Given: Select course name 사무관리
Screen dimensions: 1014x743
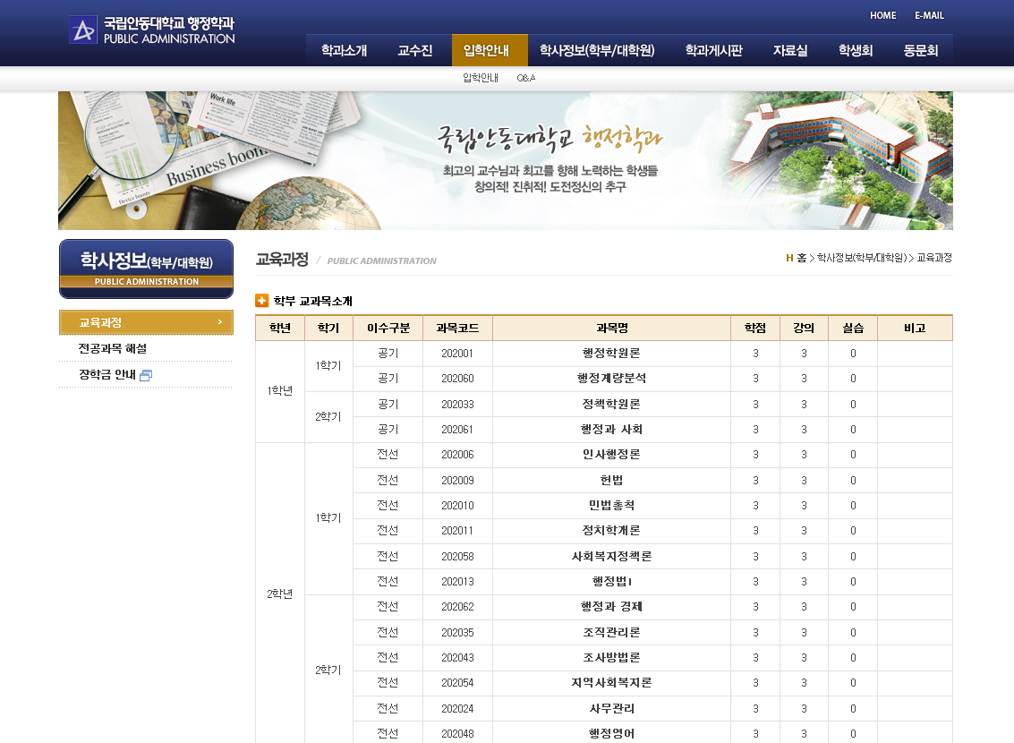Looking at the screenshot, I should tap(612, 709).
